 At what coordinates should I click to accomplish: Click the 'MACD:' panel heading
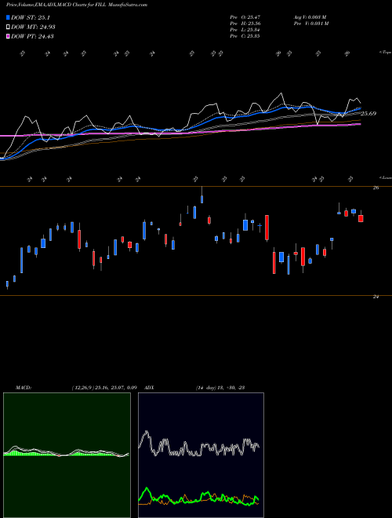point(24,388)
